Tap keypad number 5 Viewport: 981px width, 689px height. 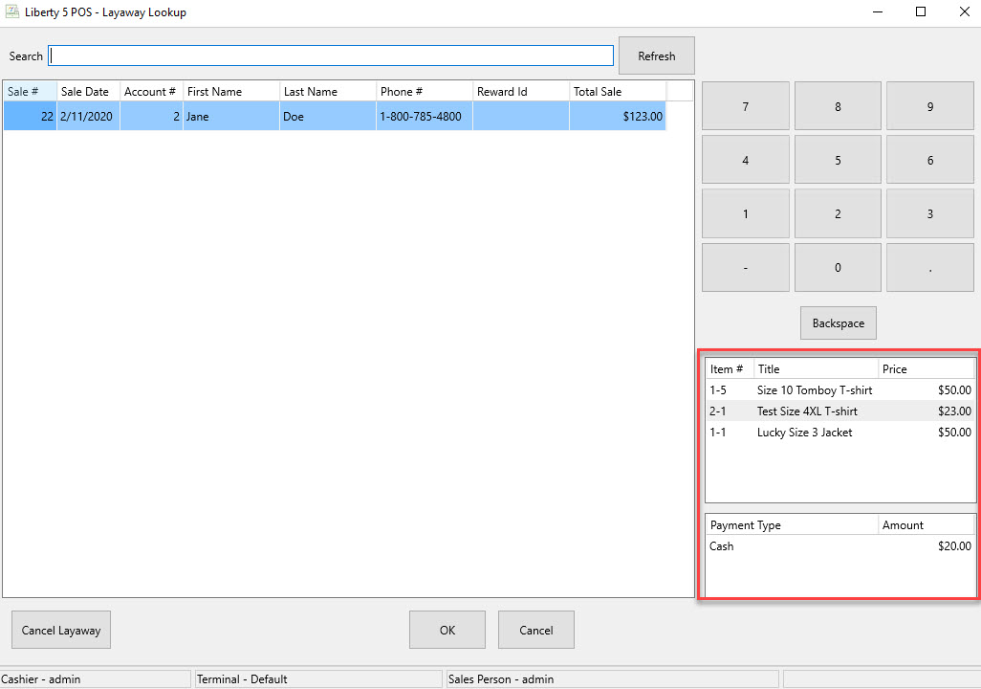[838, 161]
